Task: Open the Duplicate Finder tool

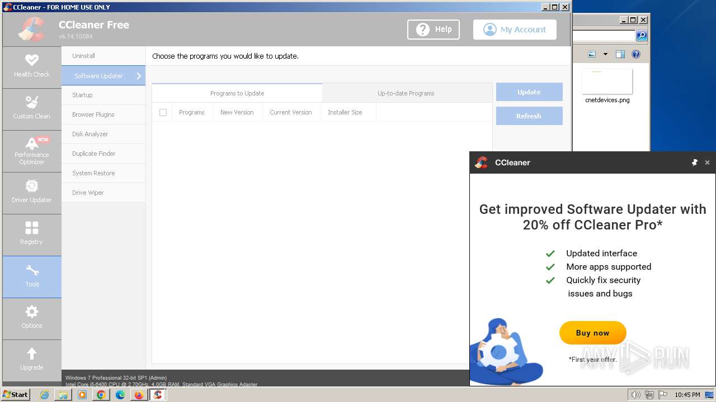Action: (x=103, y=154)
